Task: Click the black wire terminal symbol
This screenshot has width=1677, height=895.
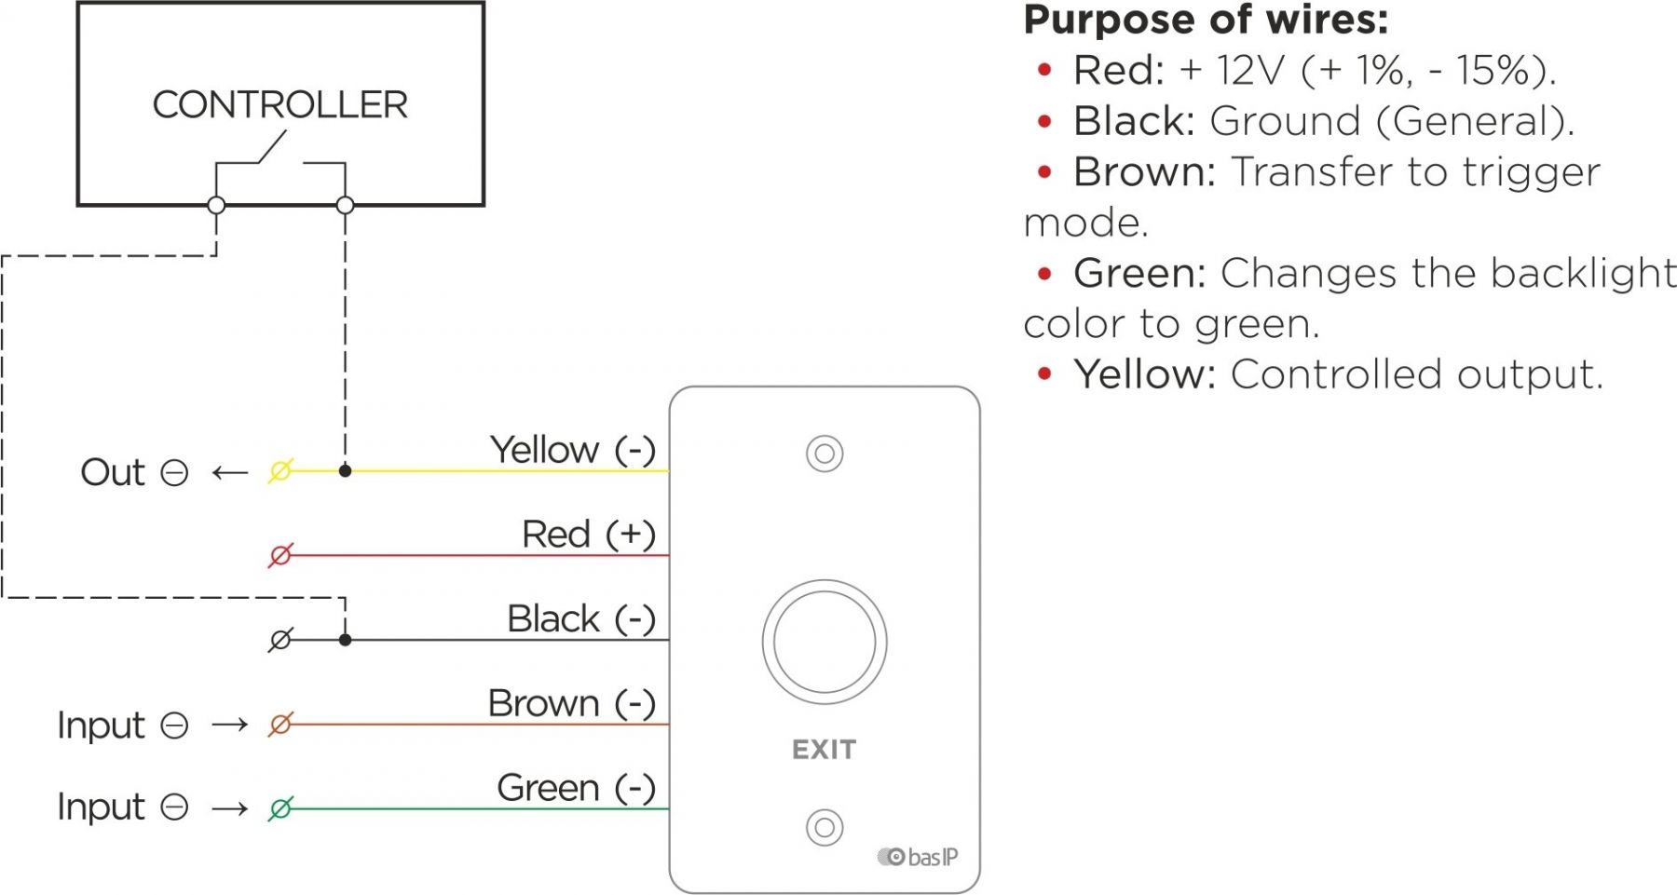Action: click(x=280, y=640)
